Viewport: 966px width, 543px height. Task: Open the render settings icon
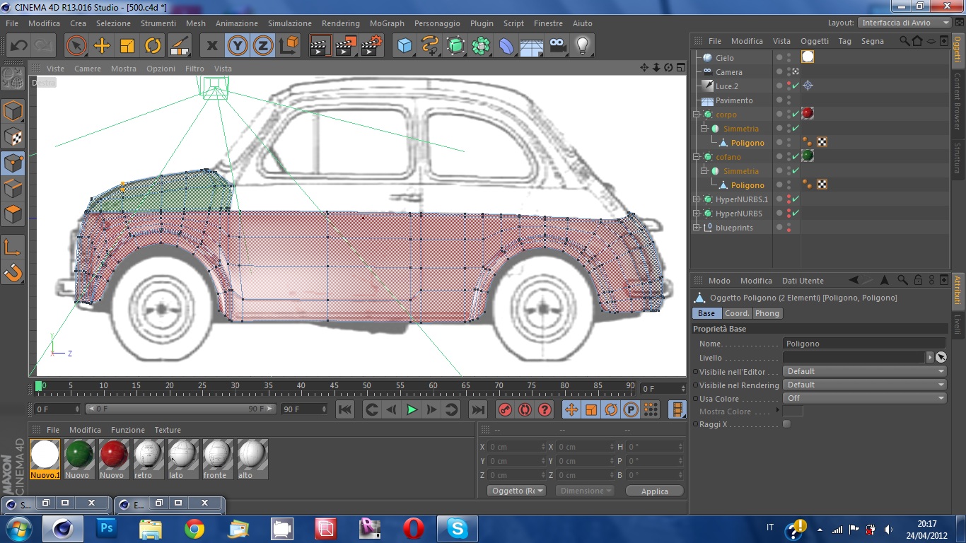pos(371,46)
